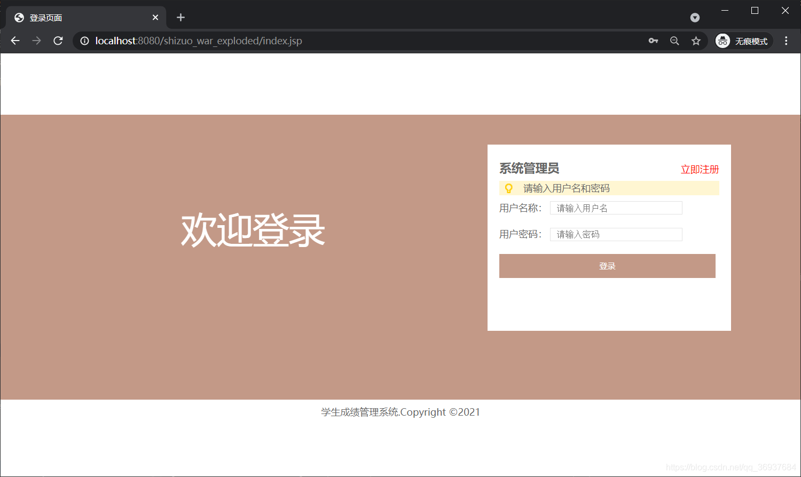Click the 登录 login button
The image size is (801, 477).
(607, 266)
